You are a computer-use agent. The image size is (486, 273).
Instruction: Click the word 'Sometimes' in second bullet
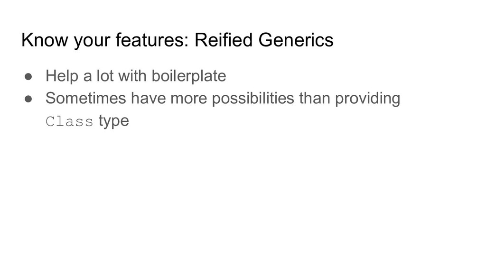point(86,99)
